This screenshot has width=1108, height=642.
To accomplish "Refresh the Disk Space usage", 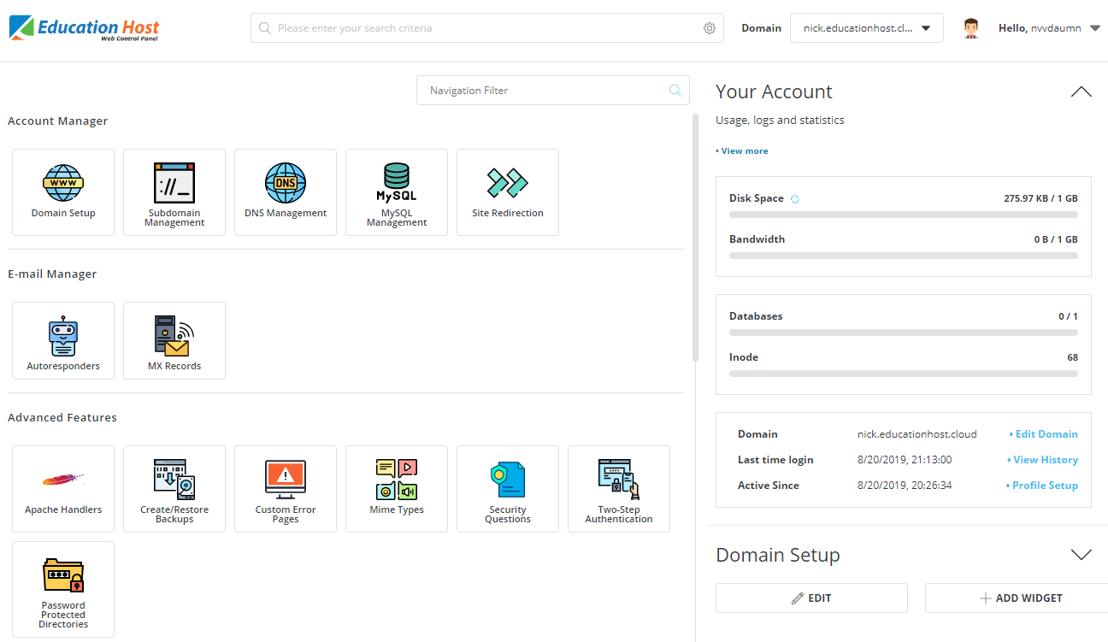I will click(794, 198).
